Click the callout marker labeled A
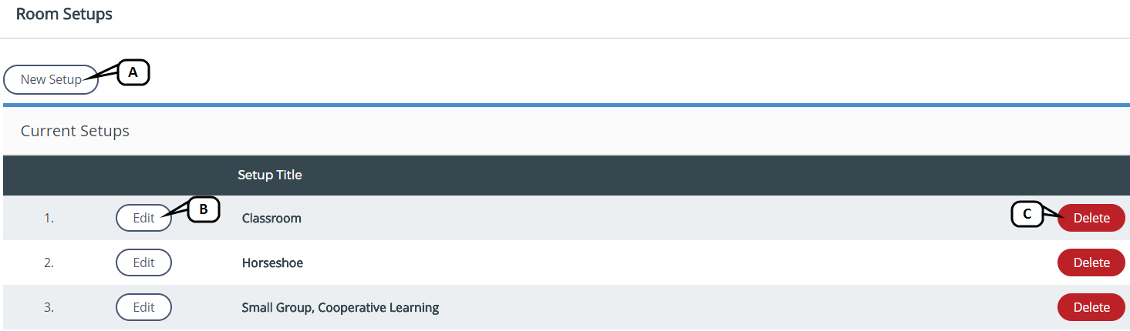The image size is (1130, 331). click(x=133, y=72)
